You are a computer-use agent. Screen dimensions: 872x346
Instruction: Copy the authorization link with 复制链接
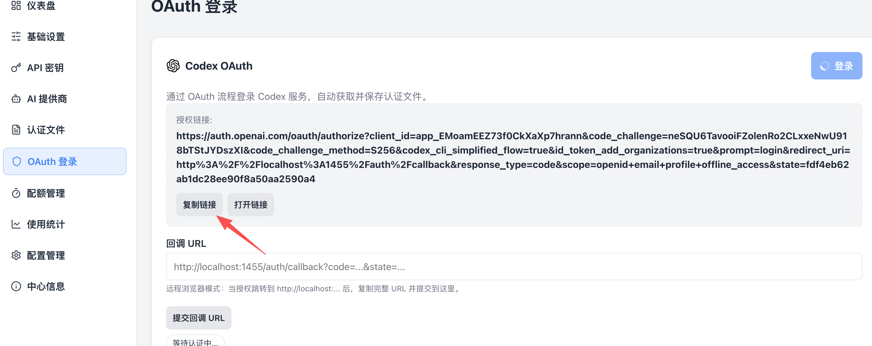(199, 204)
